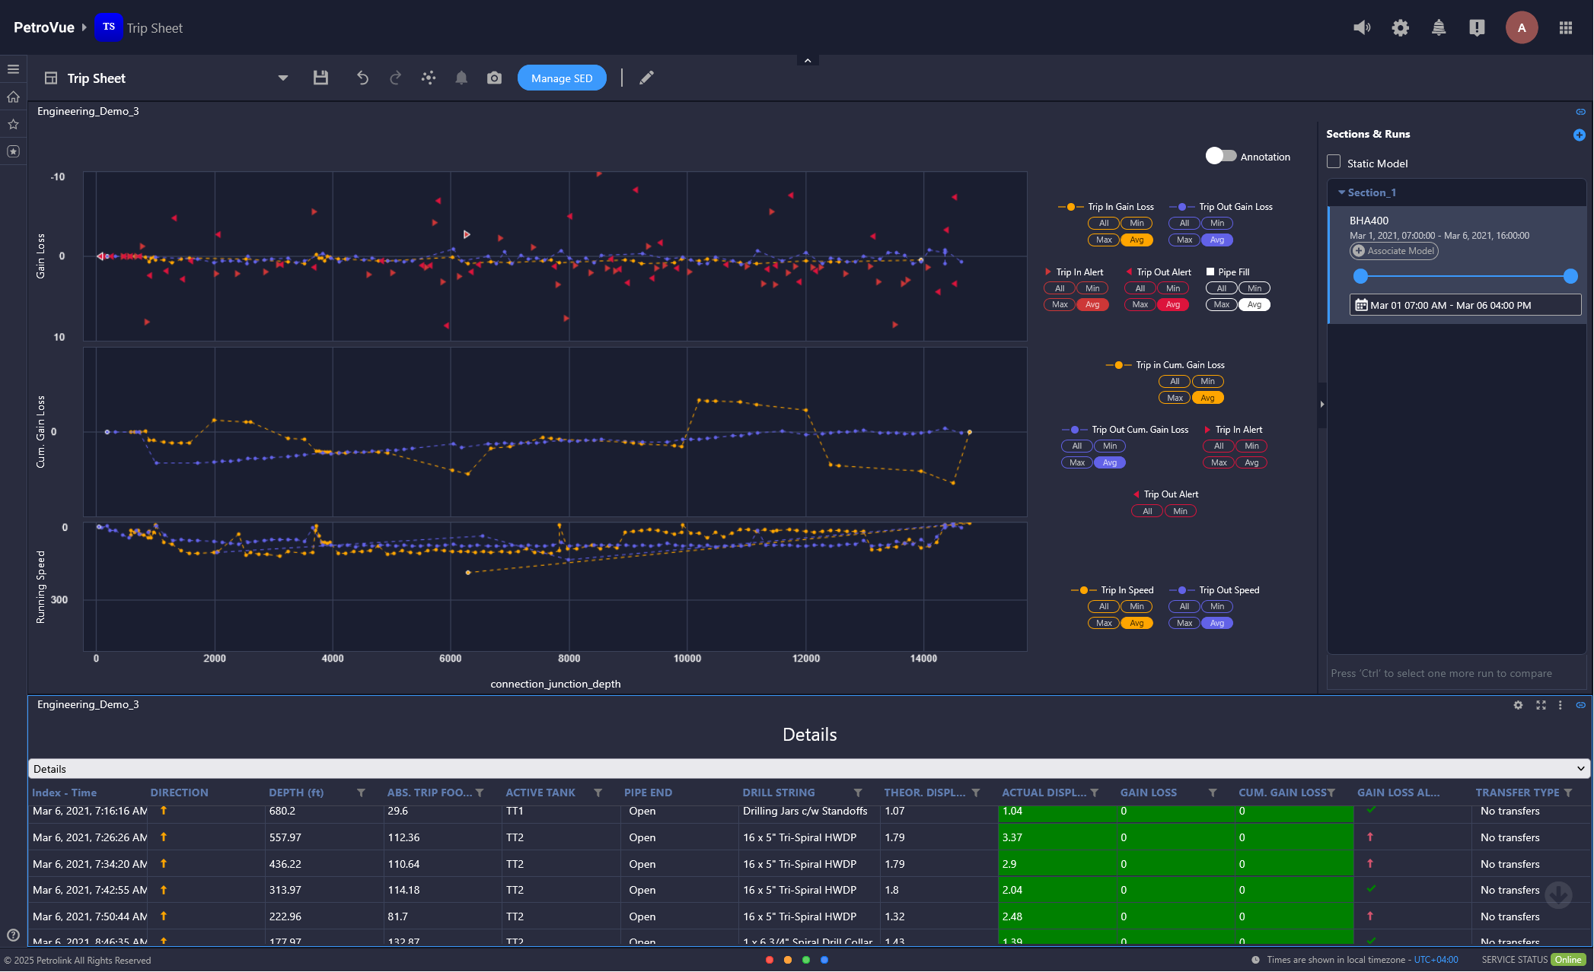1594x972 pixels.
Task: Check the Static Model checkbox
Action: click(x=1334, y=162)
